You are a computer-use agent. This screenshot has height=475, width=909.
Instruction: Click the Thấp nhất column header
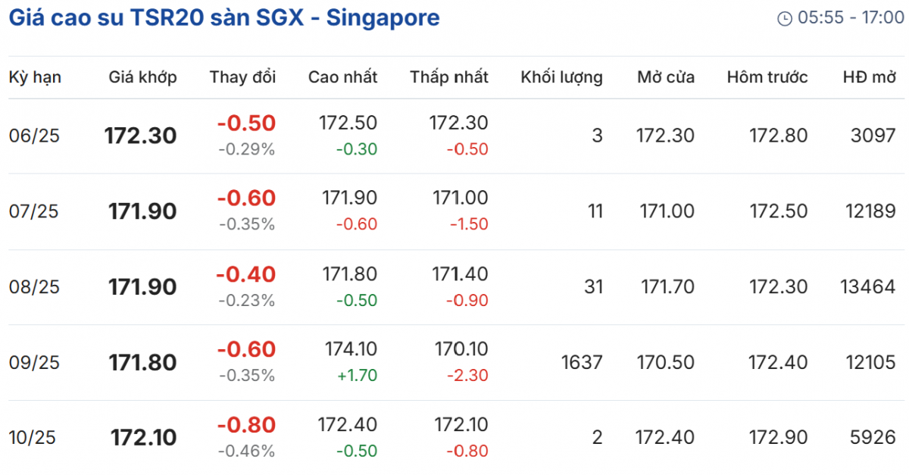(449, 77)
